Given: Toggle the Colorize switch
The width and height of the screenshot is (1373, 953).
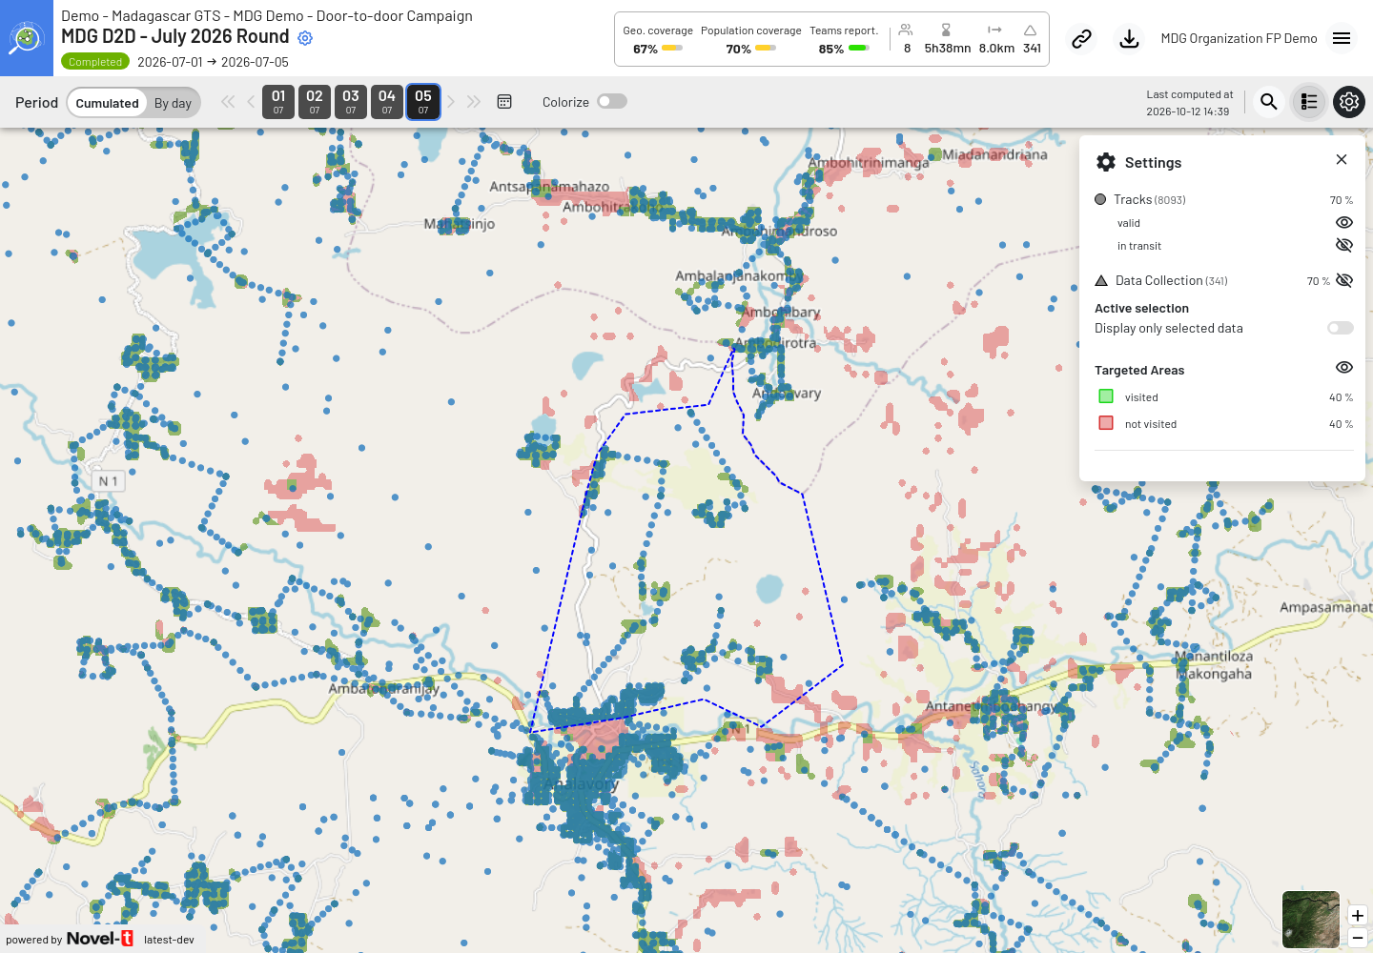Looking at the screenshot, I should [x=612, y=102].
